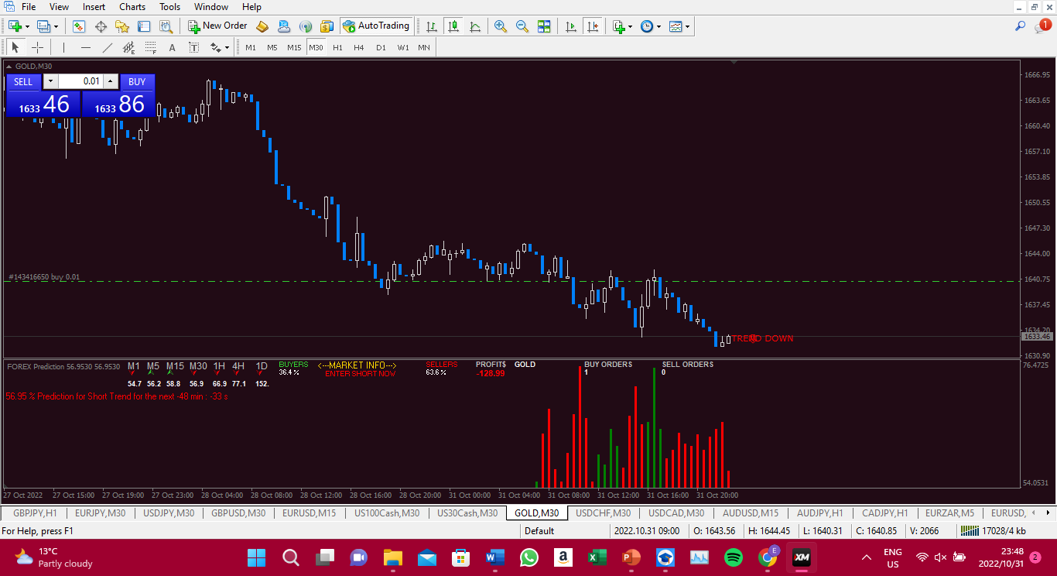
Task: Expand the Periodicity clock dropdown arrow
Action: tap(658, 26)
